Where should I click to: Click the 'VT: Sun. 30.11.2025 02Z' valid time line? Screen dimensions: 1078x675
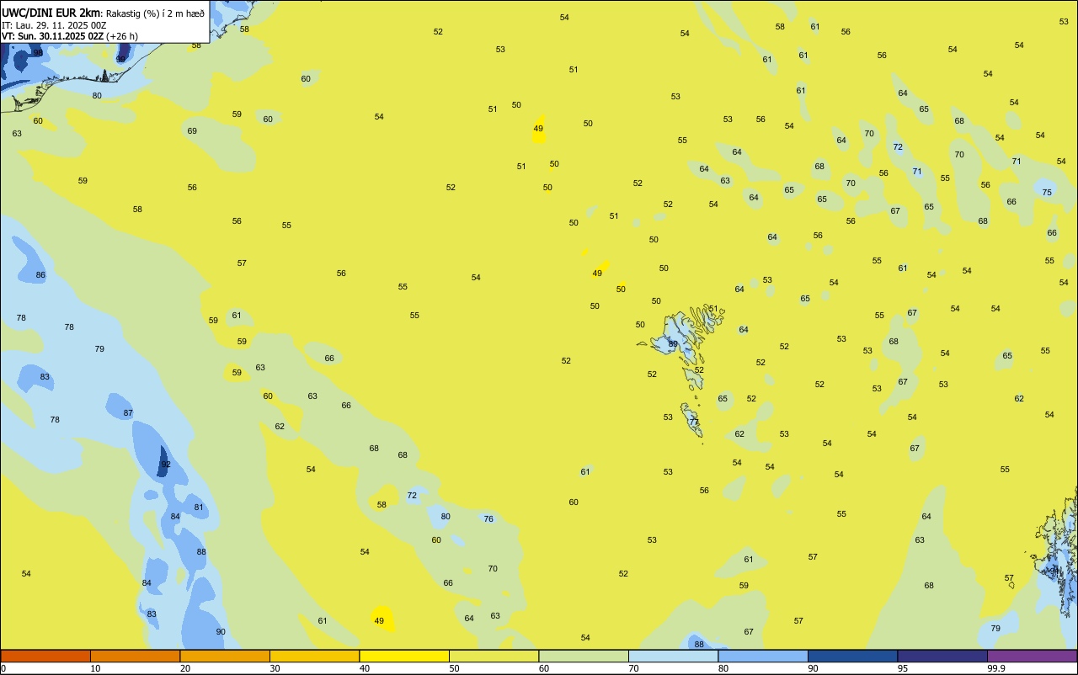pos(52,36)
